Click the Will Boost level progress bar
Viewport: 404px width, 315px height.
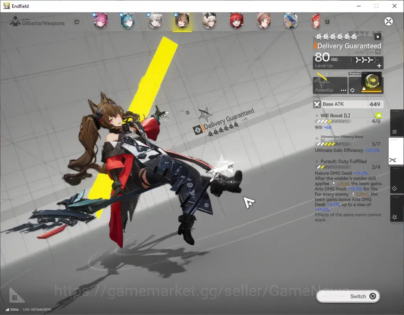(x=333, y=121)
